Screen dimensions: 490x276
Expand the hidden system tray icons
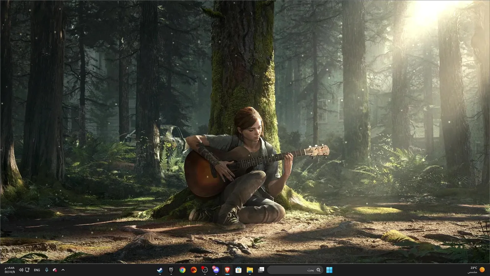[x=63, y=270]
